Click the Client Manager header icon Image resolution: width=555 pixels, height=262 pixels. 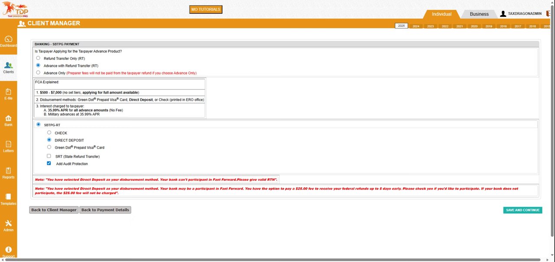coord(22,24)
